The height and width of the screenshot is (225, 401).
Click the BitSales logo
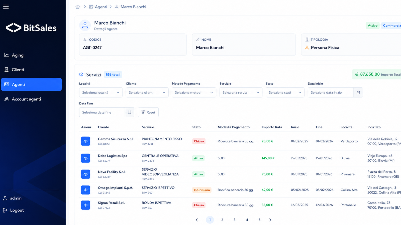31,28
